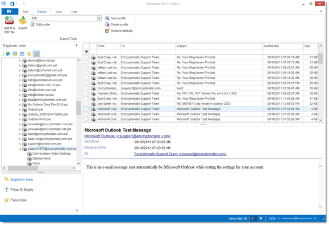The width and height of the screenshot is (329, 225).
Task: Click the green refresh icon in Explorer tree toolbar
Action: pyautogui.click(x=8, y=54)
